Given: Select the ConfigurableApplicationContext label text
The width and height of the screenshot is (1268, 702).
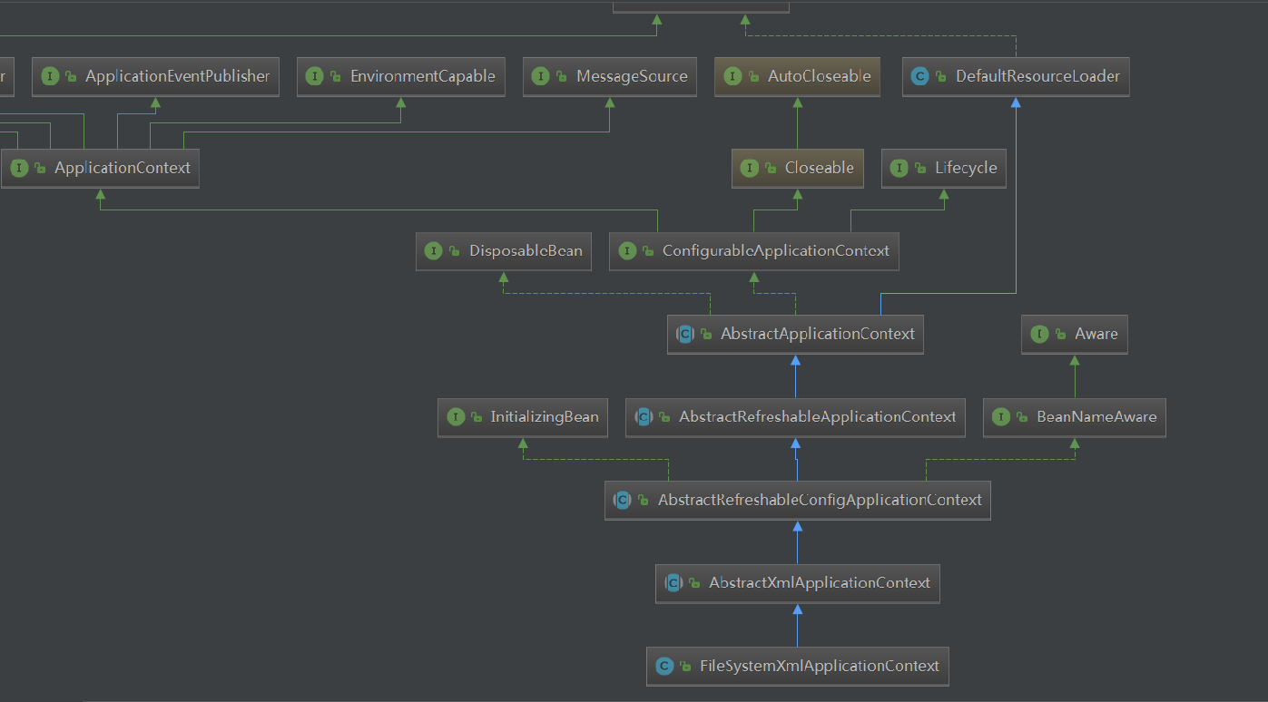Looking at the screenshot, I should click(776, 251).
